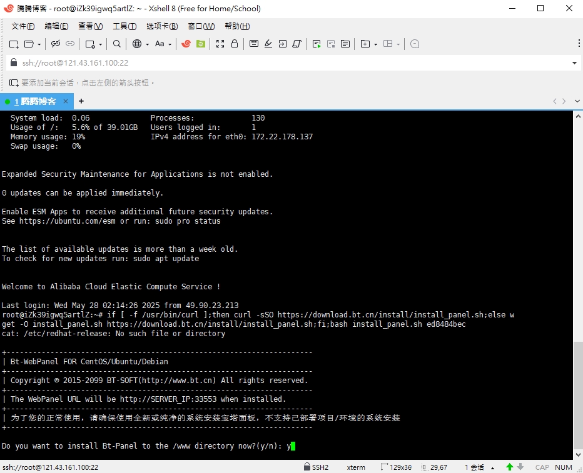Click the magnifier Find icon
The width and height of the screenshot is (583, 473).
[x=117, y=44]
